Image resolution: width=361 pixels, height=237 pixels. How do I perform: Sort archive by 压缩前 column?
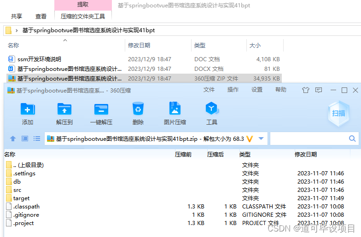tap(183, 155)
